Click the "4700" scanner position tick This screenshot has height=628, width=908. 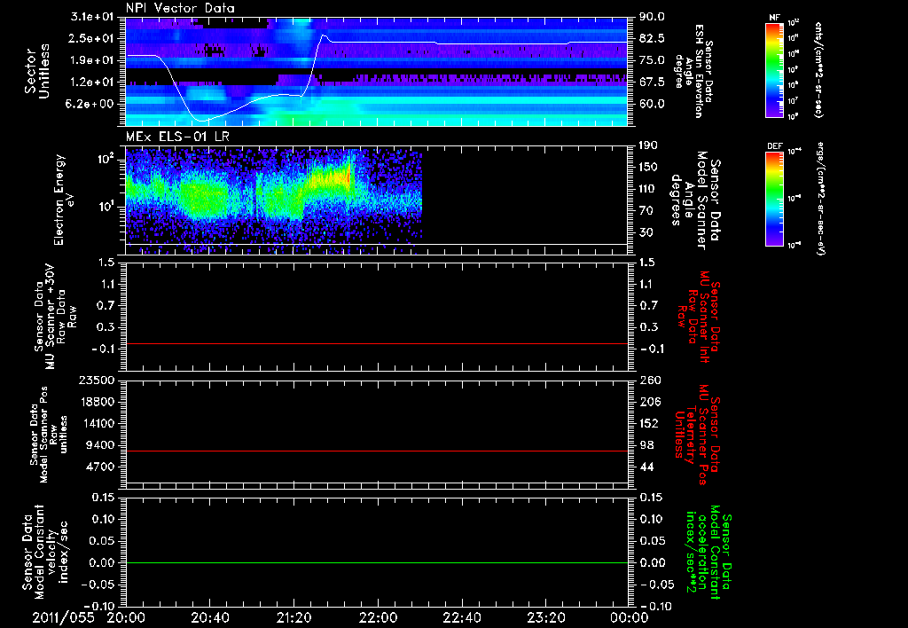[101, 467]
